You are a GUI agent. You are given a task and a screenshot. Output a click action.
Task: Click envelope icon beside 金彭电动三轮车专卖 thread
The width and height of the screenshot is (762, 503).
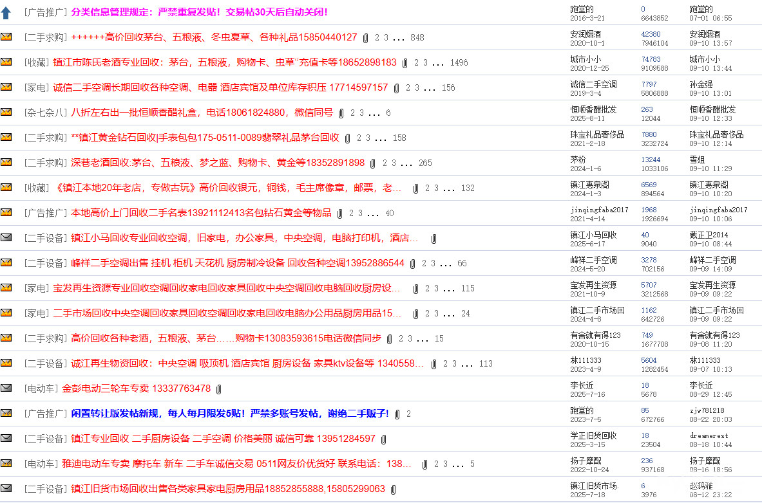6,388
